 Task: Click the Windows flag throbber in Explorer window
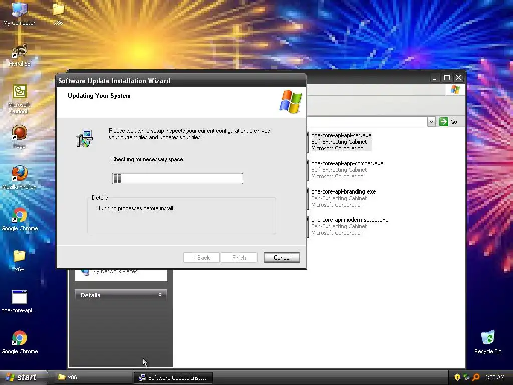(x=455, y=90)
